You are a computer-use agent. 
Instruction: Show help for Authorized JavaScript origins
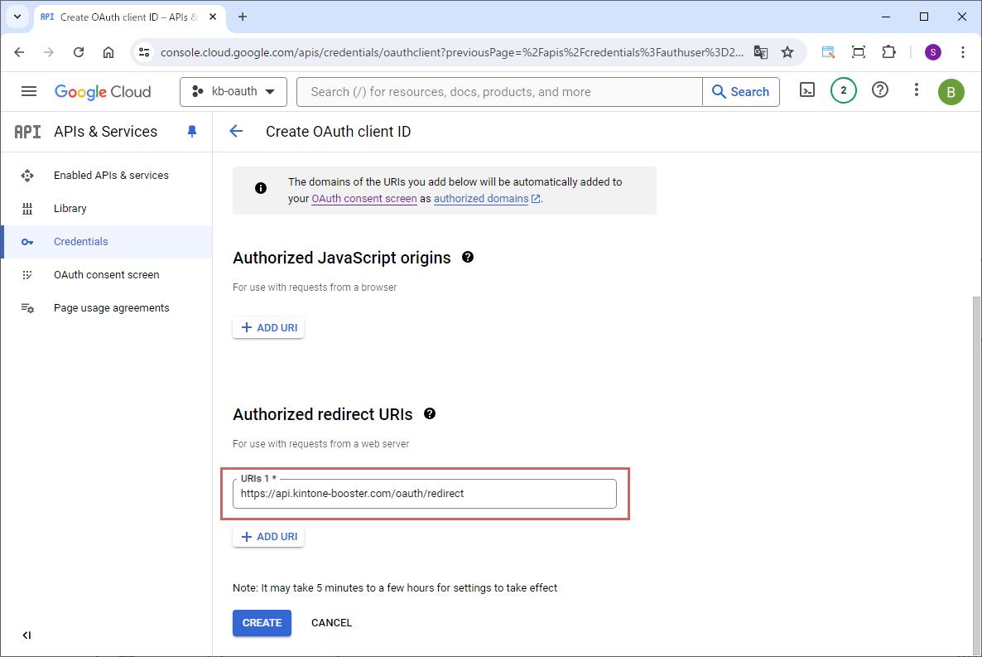(x=468, y=258)
